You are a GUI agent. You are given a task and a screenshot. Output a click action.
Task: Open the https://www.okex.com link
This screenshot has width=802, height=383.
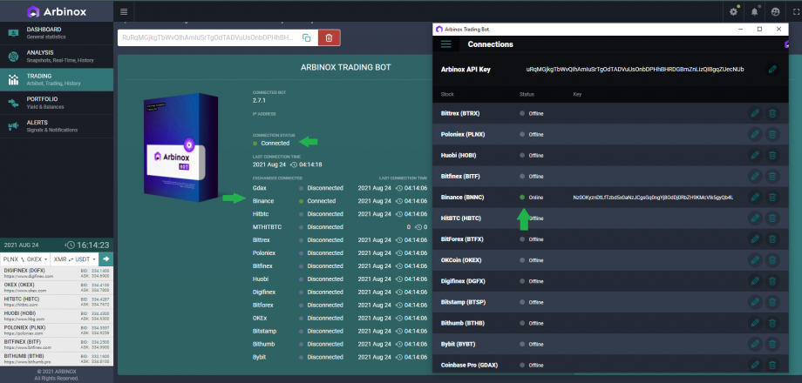click(25, 291)
